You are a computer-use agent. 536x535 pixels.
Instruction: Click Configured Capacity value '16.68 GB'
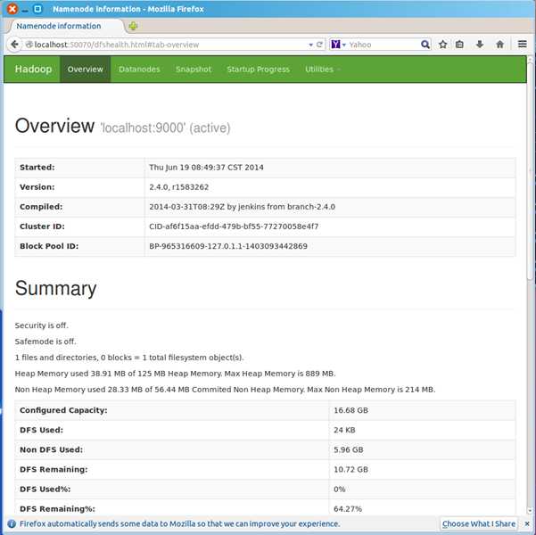pyautogui.click(x=350, y=410)
